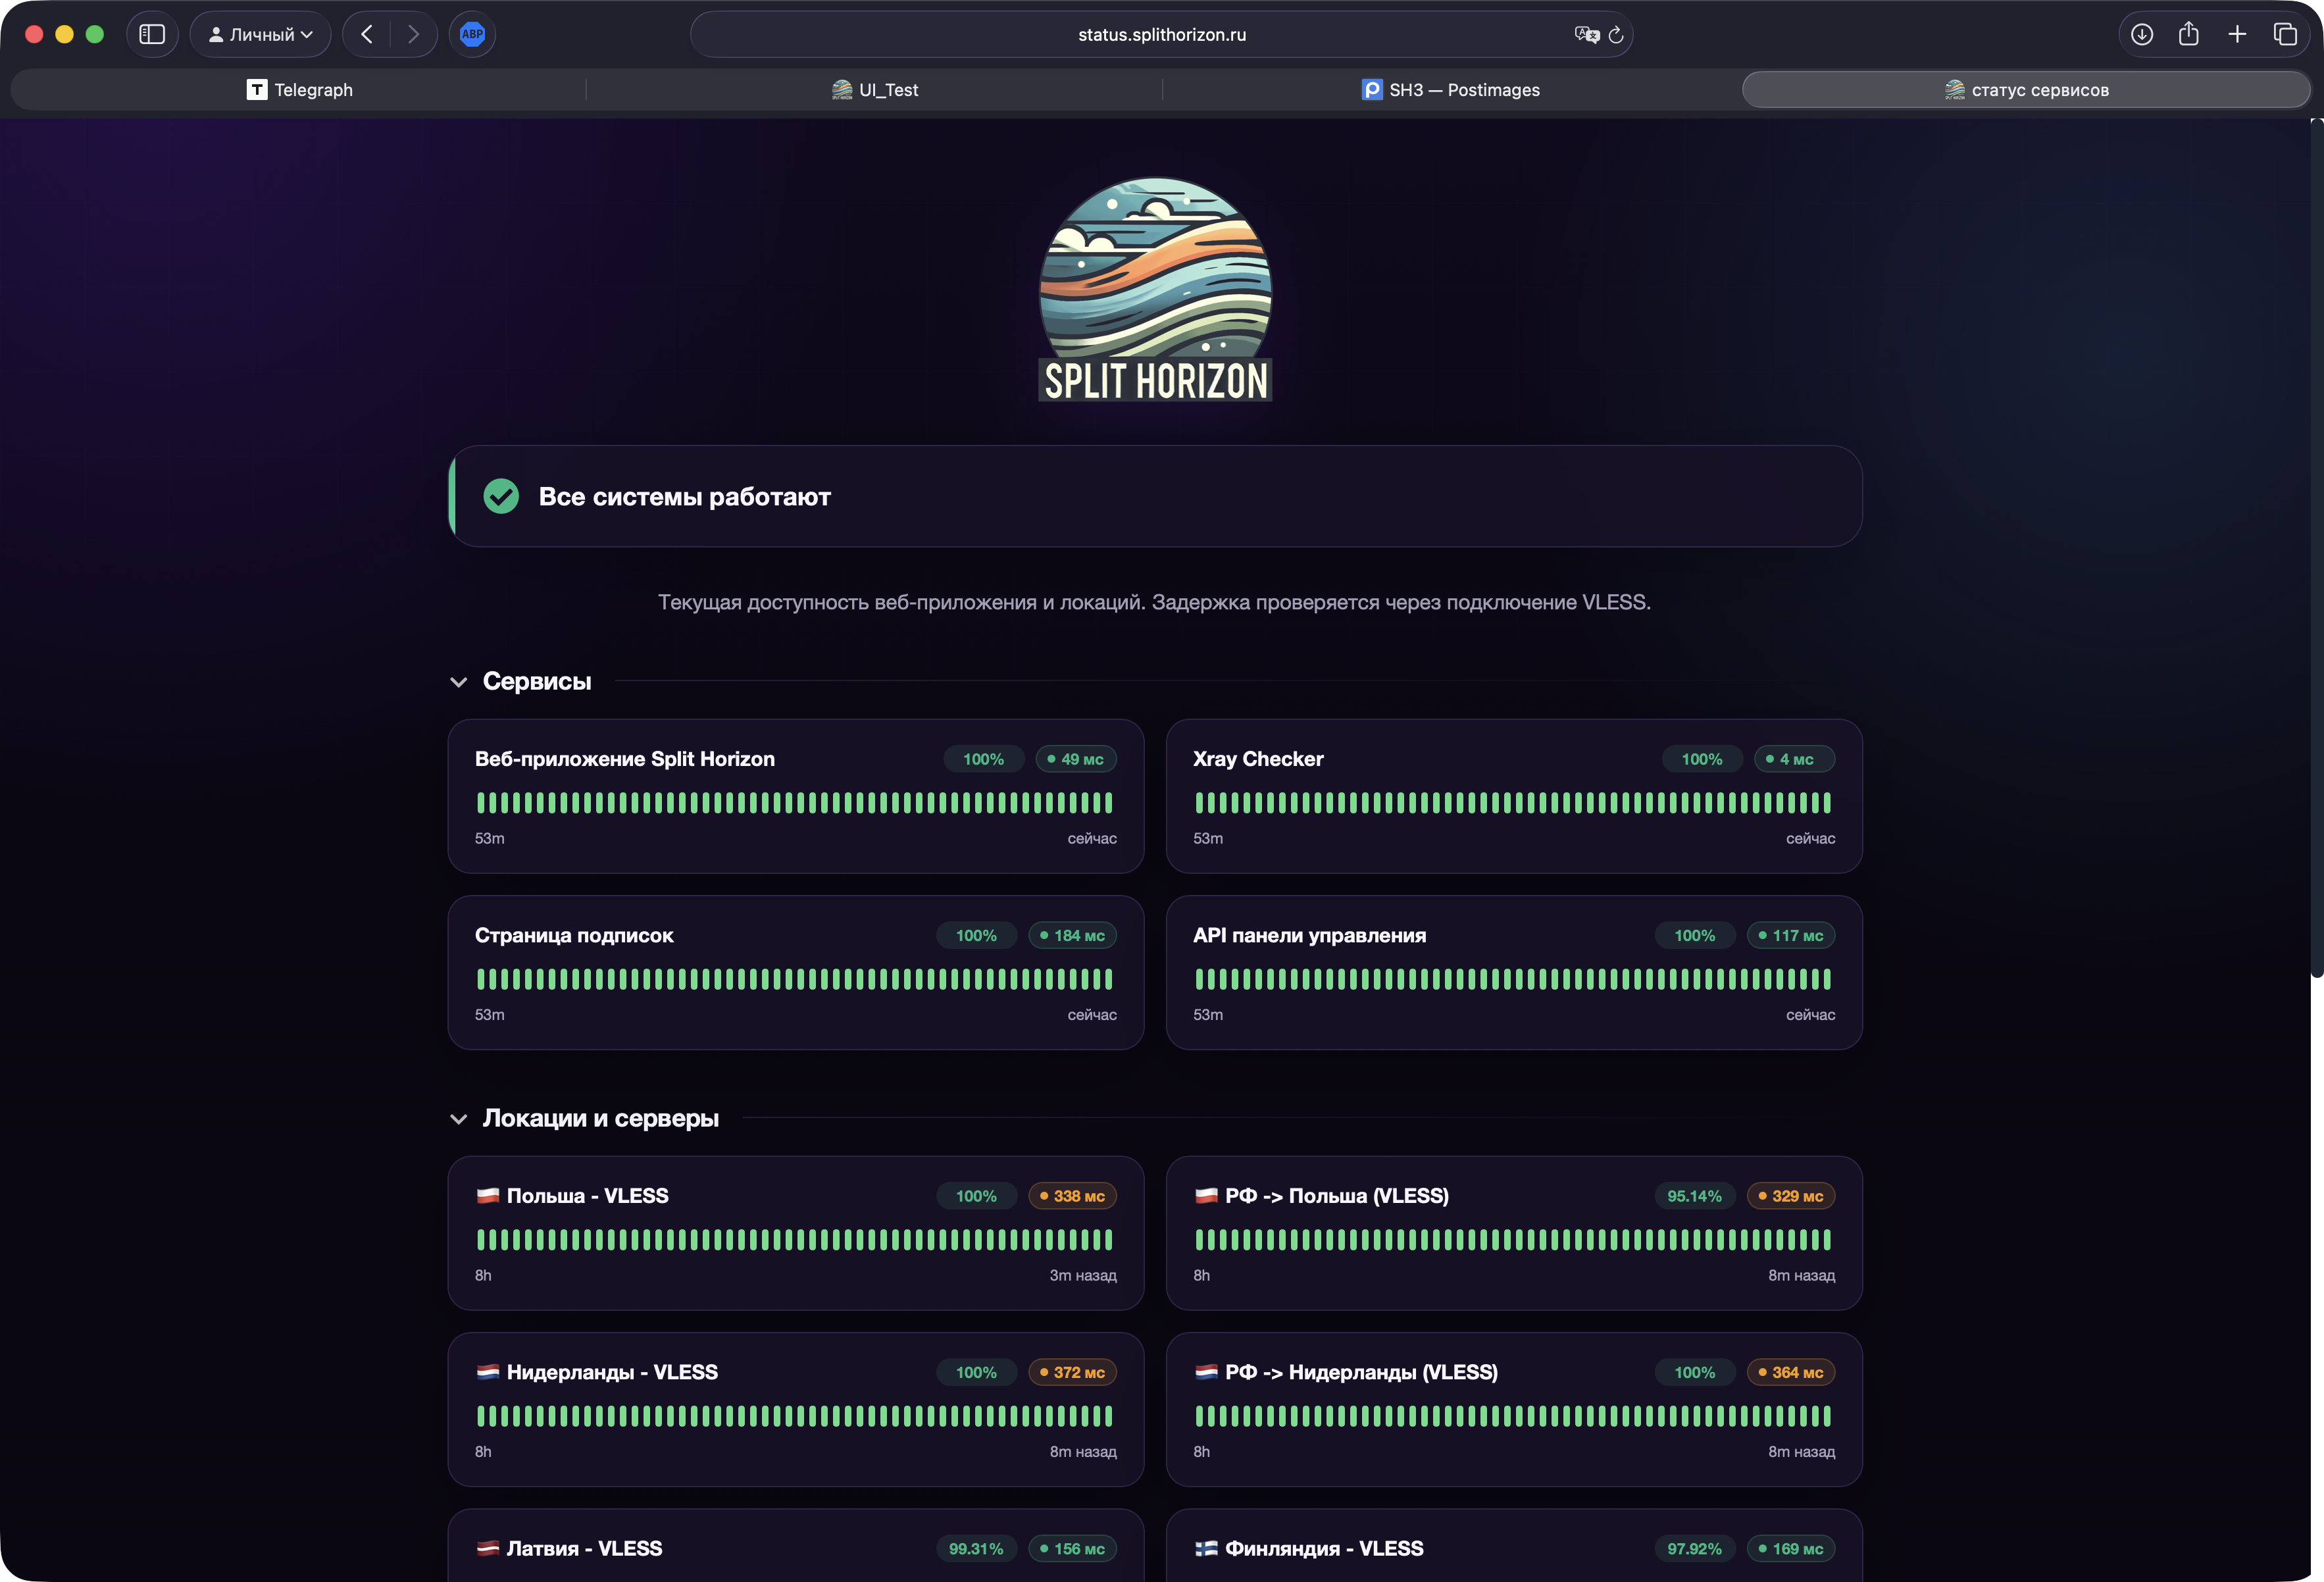Image resolution: width=2324 pixels, height=1582 pixels.
Task: Open the Share menu
Action: coord(2189,34)
